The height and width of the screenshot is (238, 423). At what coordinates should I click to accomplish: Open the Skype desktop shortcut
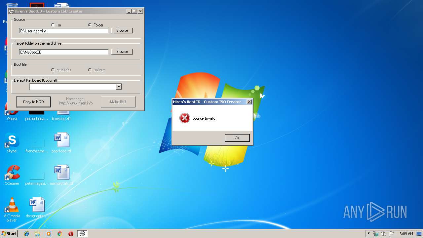(x=12, y=143)
